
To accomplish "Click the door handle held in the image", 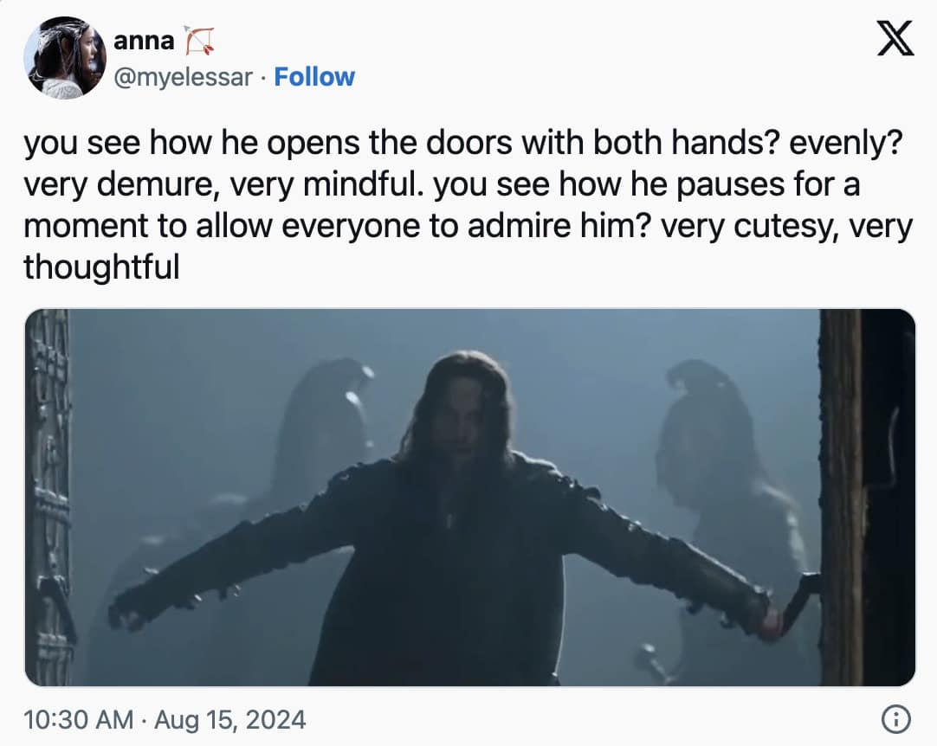I will pyautogui.click(x=798, y=602).
